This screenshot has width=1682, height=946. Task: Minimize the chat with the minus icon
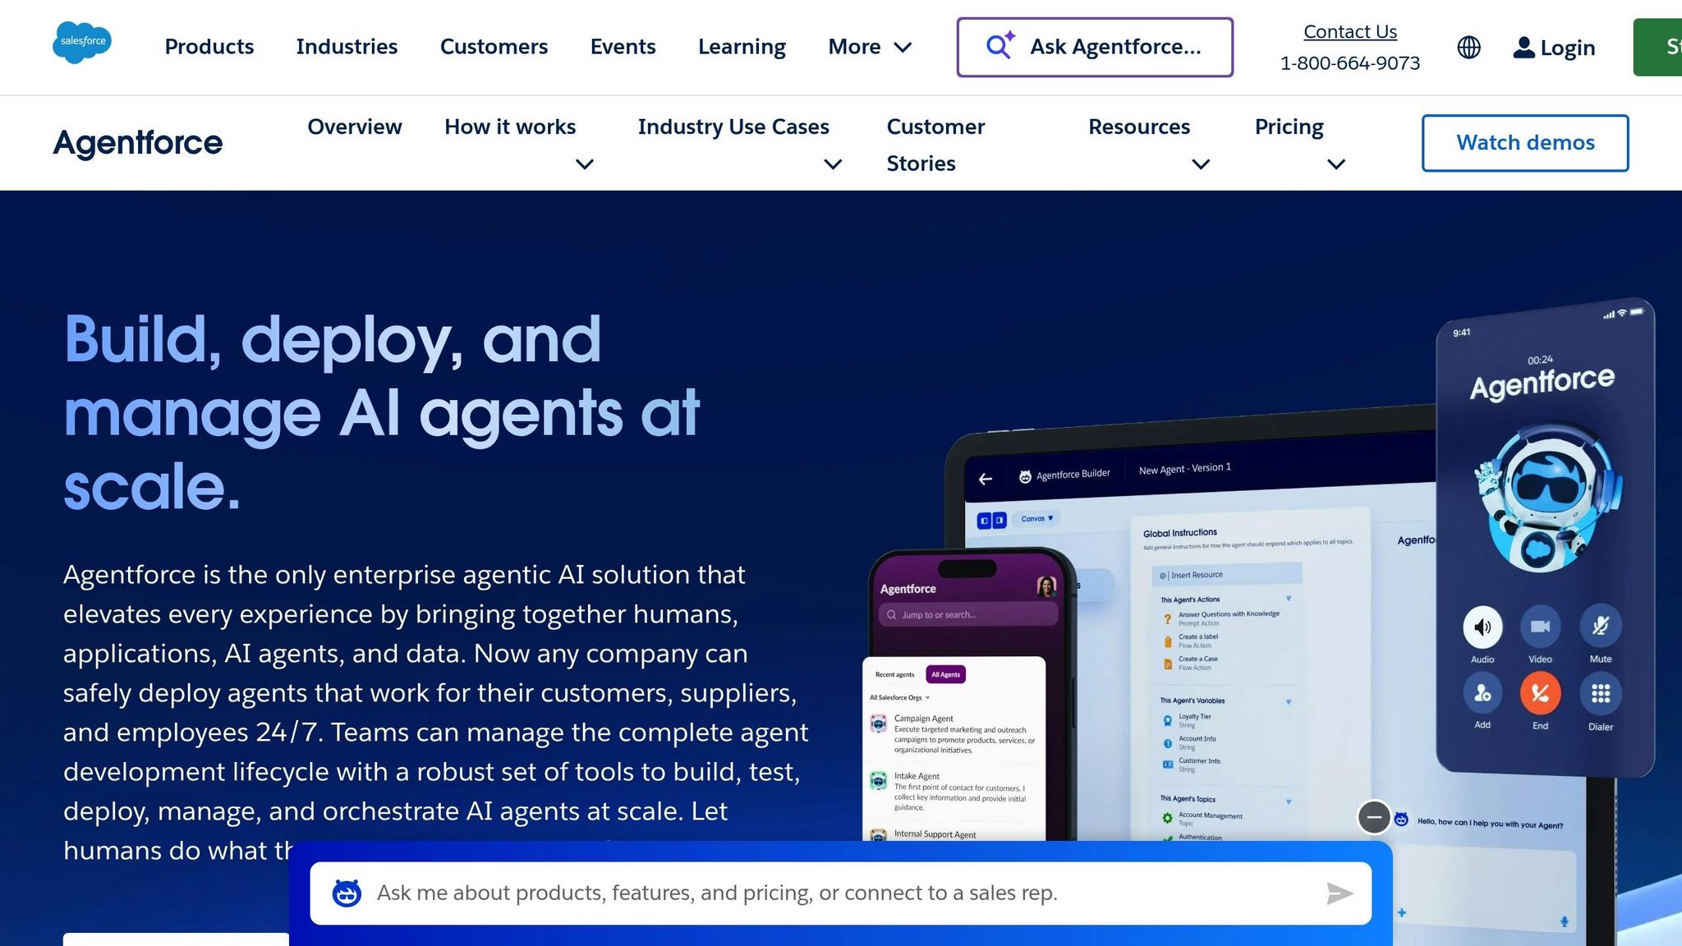coord(1374,817)
